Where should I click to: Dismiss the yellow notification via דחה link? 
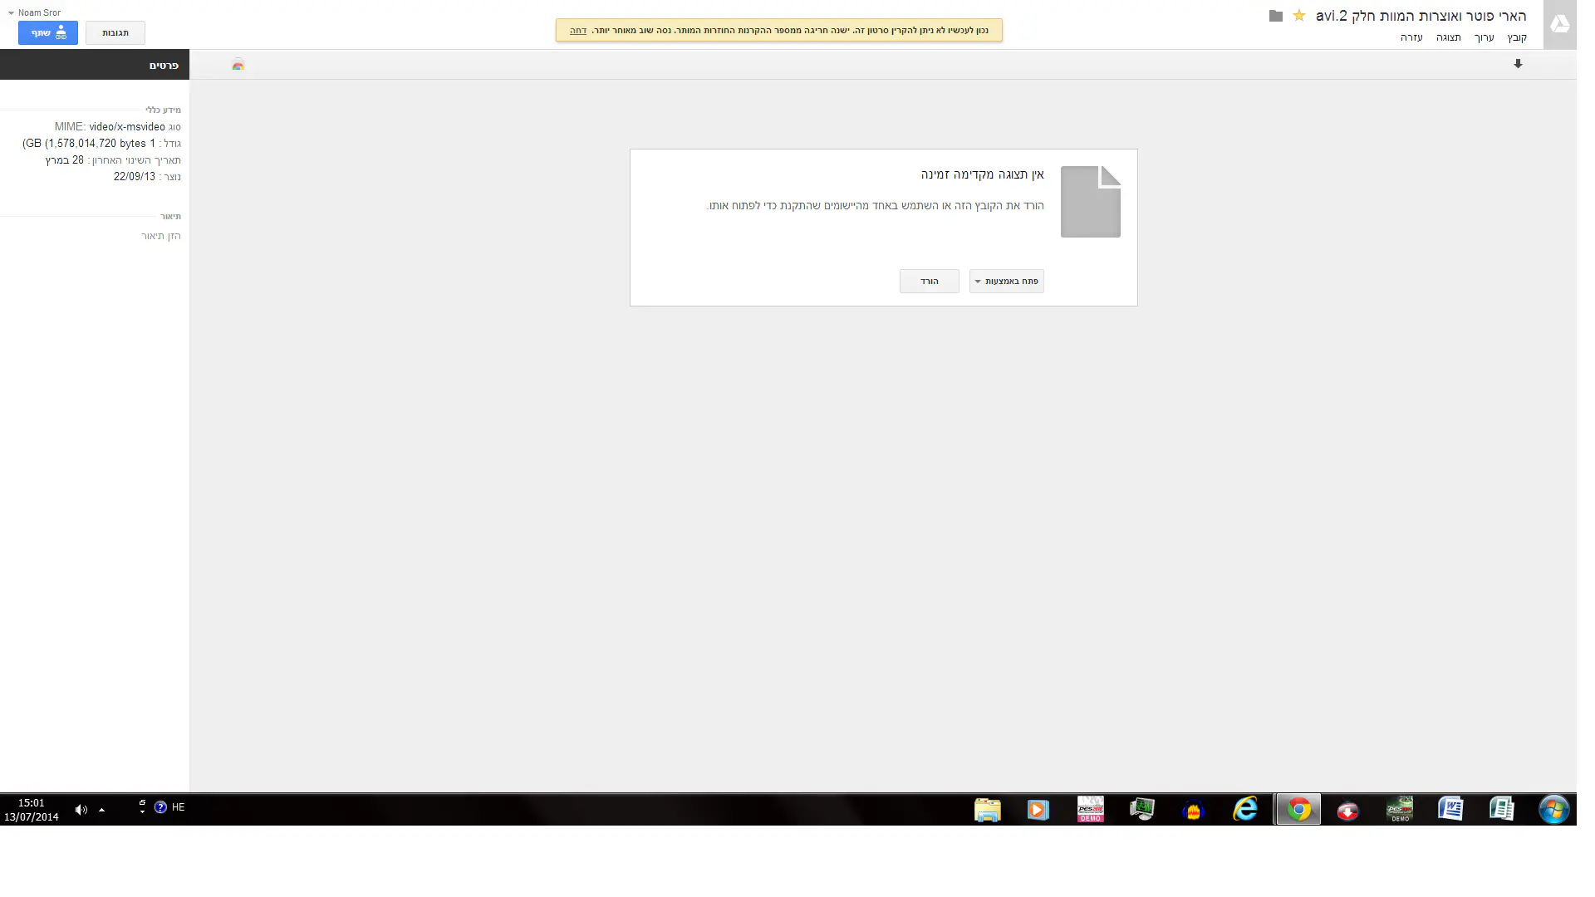click(x=578, y=30)
